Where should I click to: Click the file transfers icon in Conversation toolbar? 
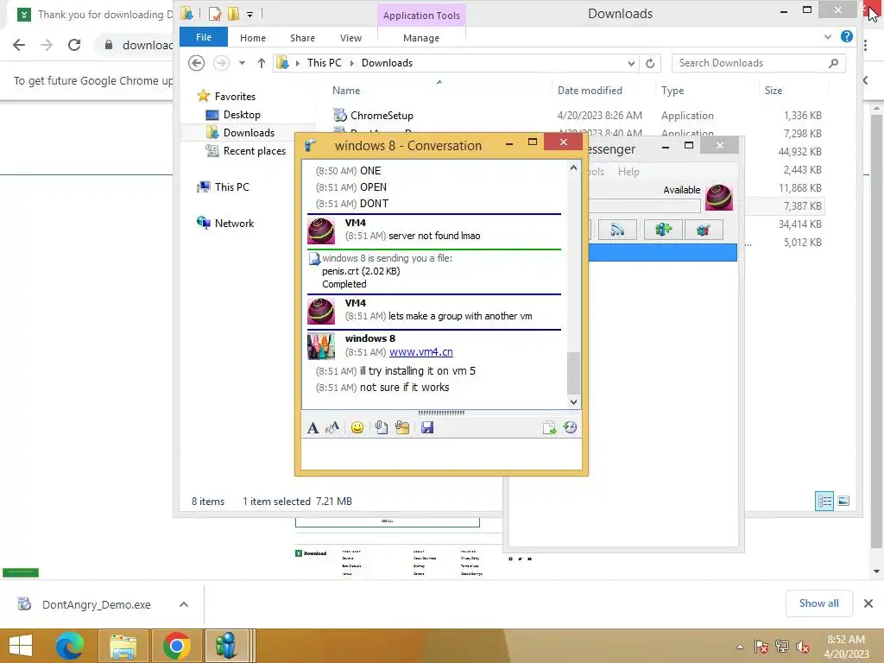point(549,428)
